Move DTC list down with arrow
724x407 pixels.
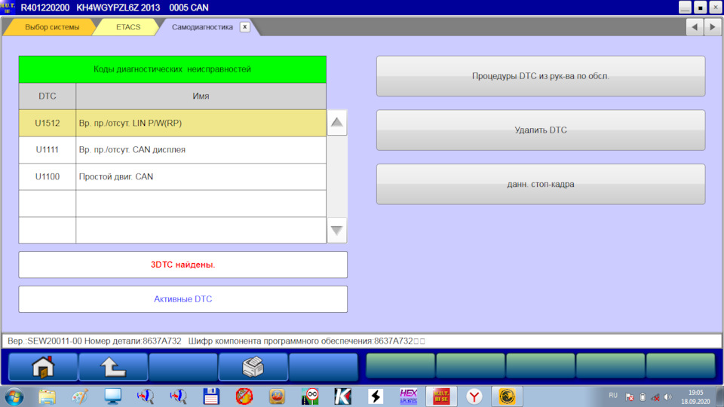tap(336, 230)
